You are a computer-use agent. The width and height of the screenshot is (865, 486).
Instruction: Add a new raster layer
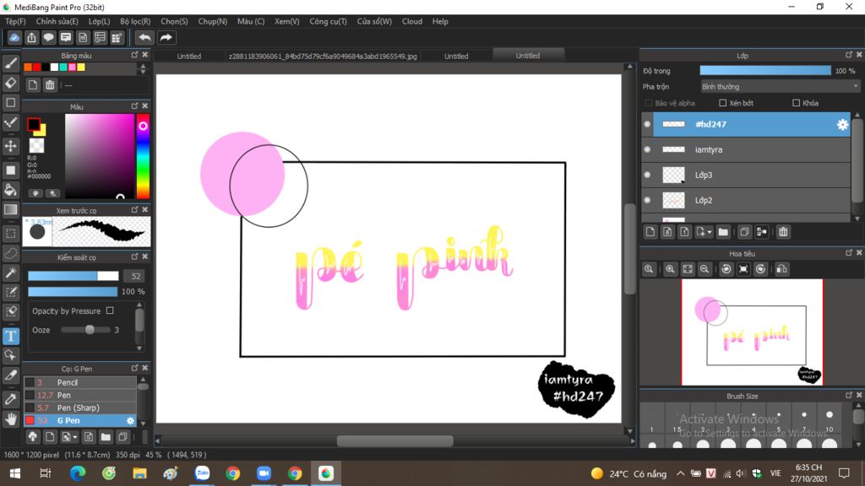tap(650, 232)
